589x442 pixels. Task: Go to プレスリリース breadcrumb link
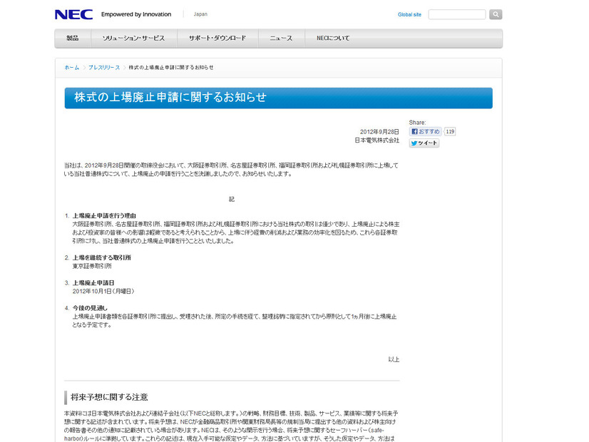coord(104,68)
